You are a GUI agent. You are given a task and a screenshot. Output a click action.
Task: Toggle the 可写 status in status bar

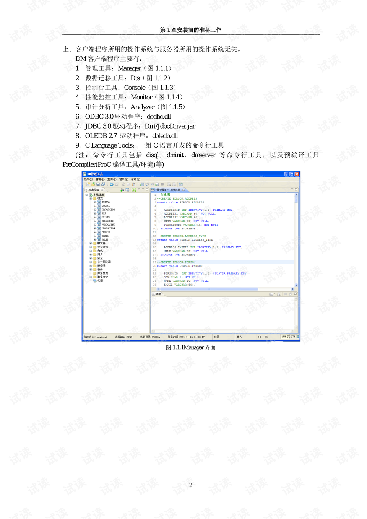tap(216, 337)
